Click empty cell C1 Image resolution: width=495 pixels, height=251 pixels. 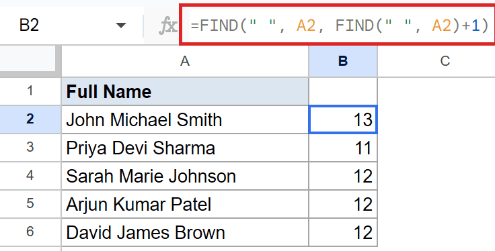pyautogui.click(x=436, y=91)
